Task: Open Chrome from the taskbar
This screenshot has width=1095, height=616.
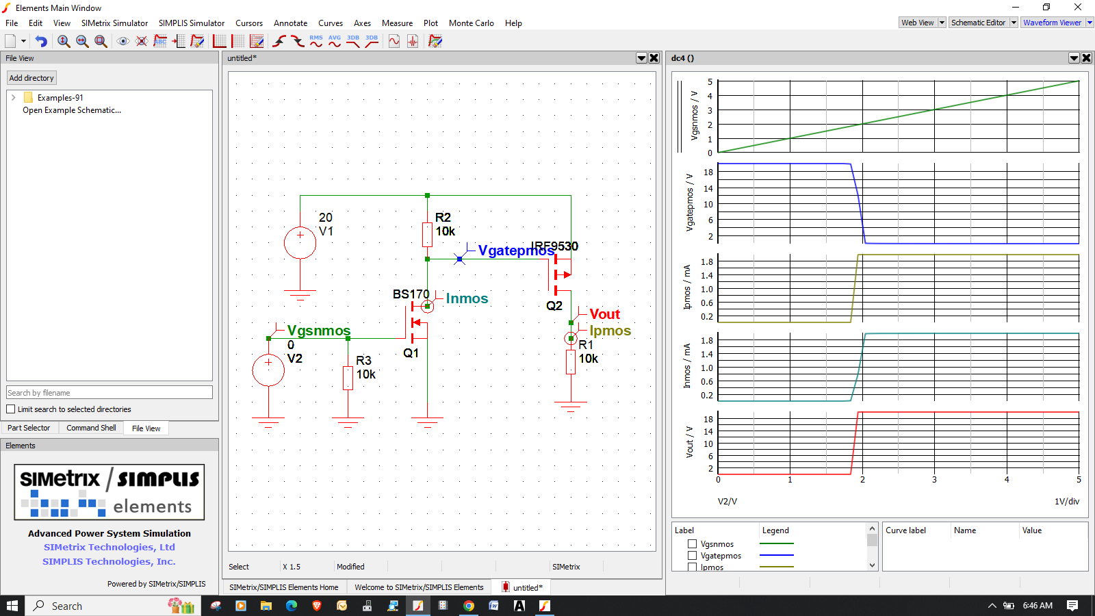Action: [469, 606]
